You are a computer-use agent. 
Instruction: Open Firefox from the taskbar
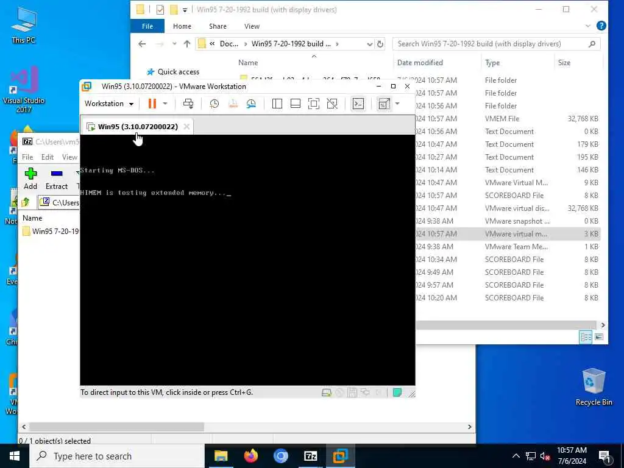pyautogui.click(x=250, y=456)
